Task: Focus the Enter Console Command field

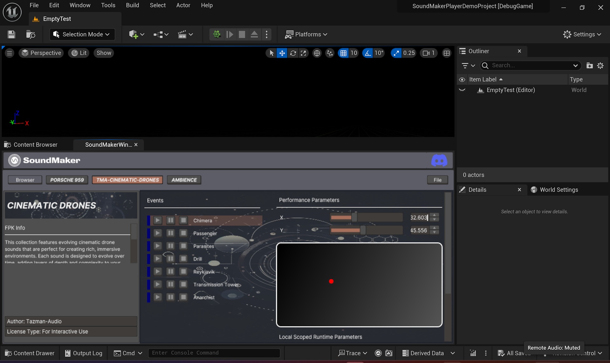Action: (214, 353)
